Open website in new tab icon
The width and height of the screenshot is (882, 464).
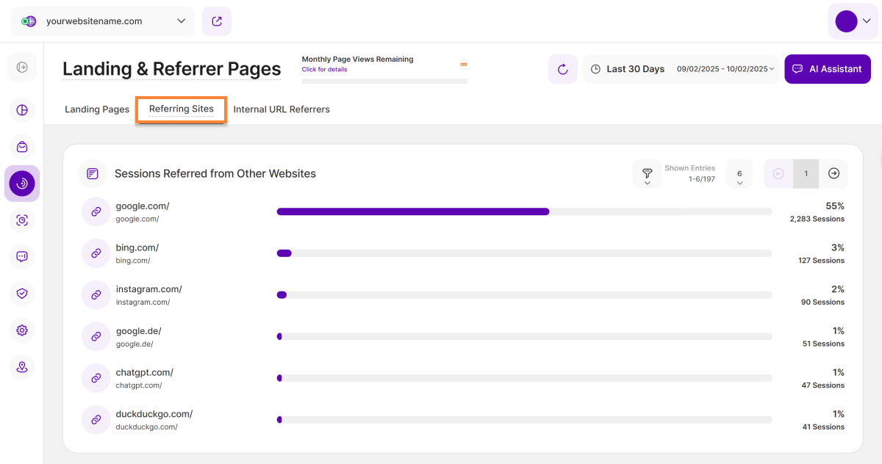[217, 21]
